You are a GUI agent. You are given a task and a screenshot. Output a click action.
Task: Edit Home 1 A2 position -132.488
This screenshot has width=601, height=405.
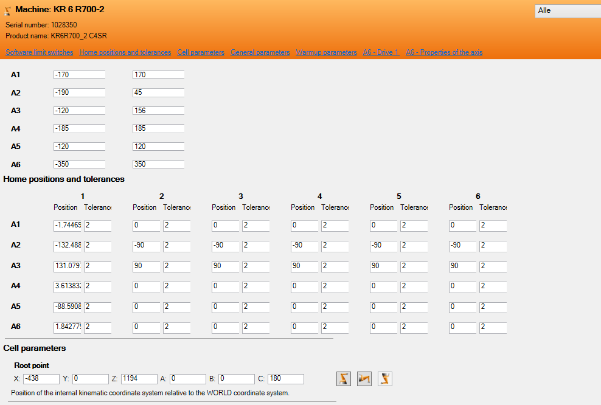click(x=68, y=246)
